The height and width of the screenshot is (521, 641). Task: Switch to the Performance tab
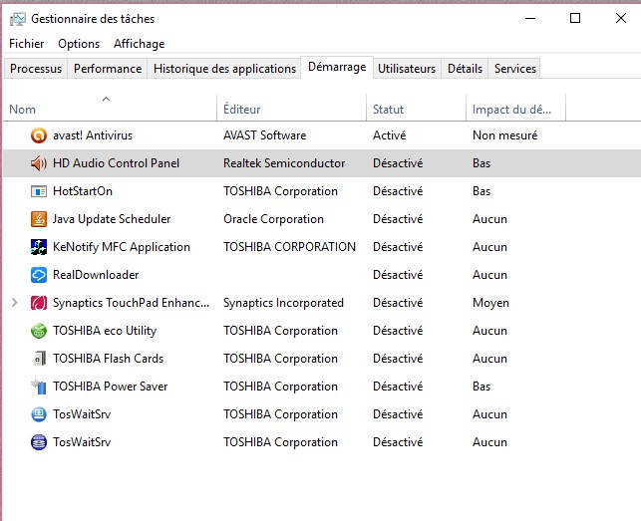click(x=108, y=69)
